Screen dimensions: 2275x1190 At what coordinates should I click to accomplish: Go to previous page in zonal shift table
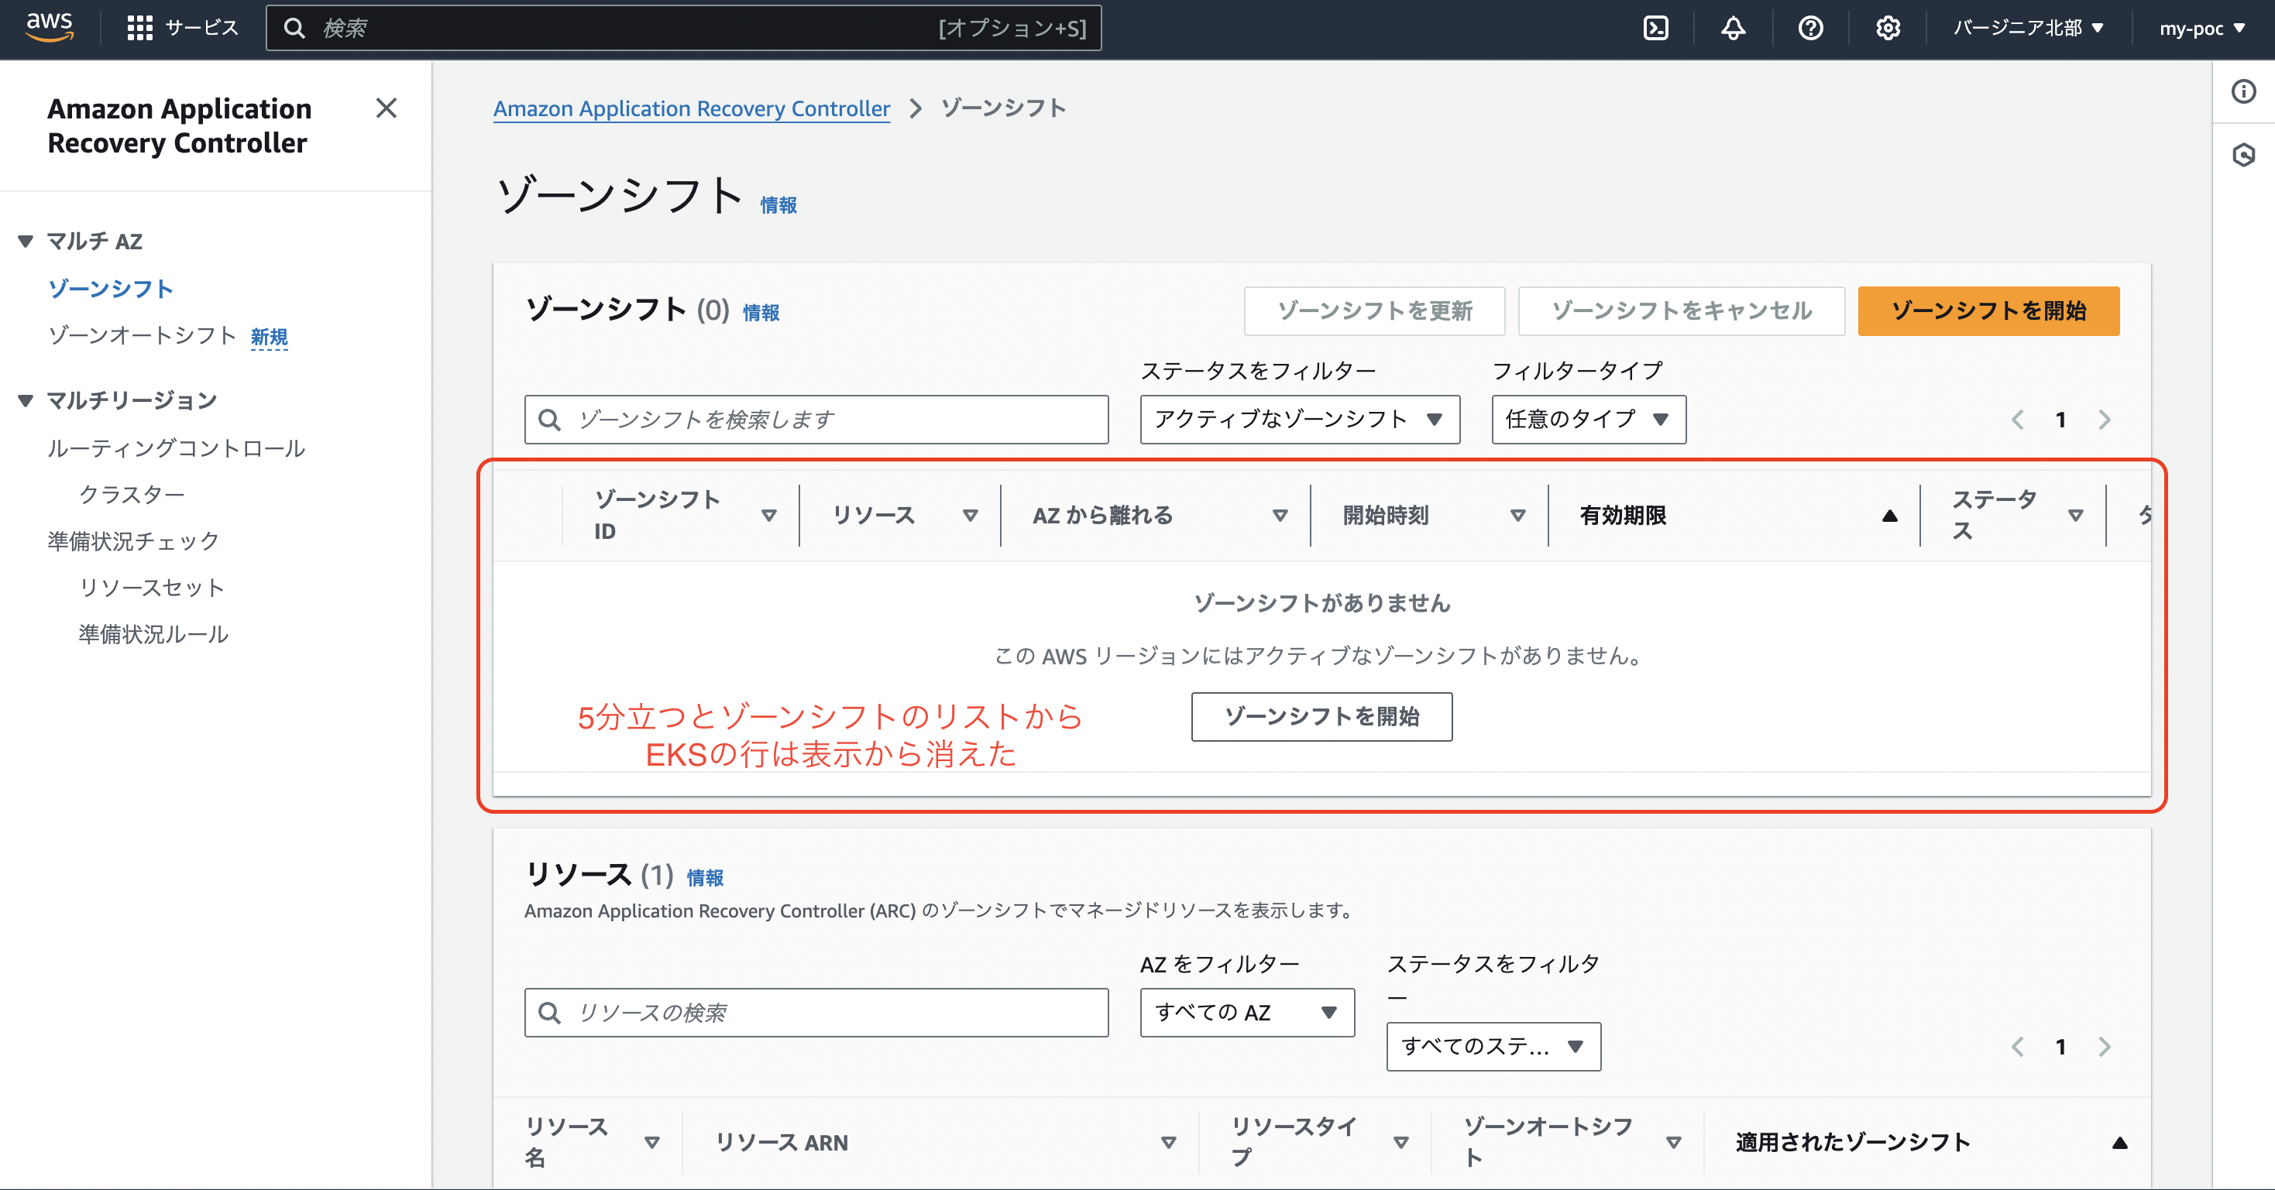pyautogui.click(x=2017, y=420)
